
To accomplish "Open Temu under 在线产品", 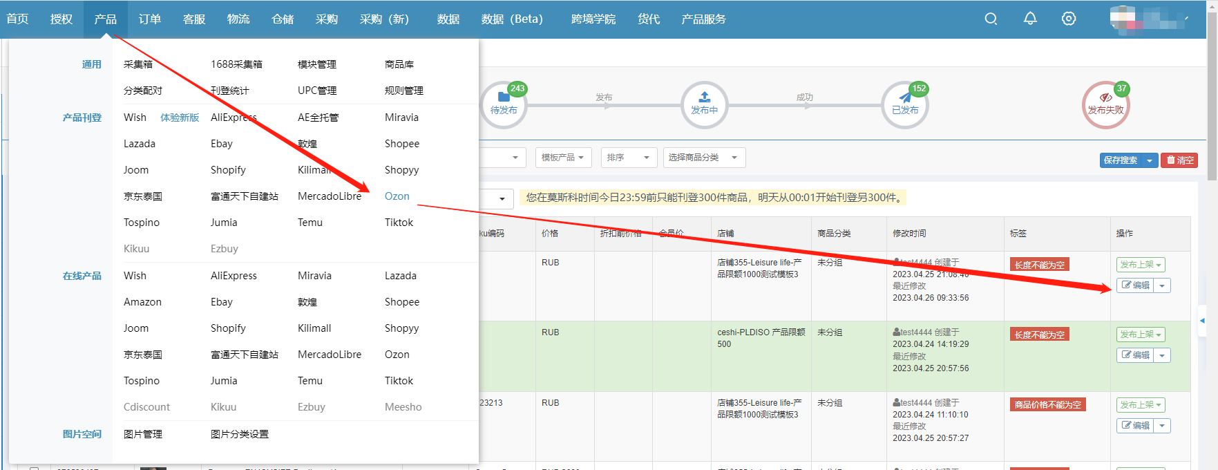I will point(310,381).
